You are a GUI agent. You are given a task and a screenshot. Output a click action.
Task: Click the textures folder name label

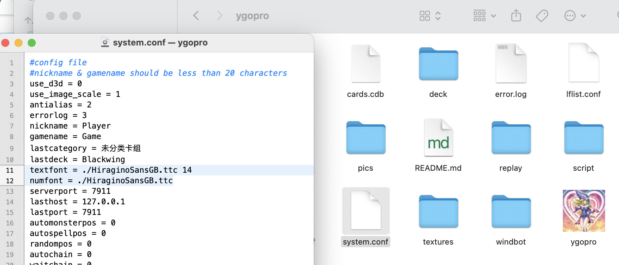click(x=438, y=242)
